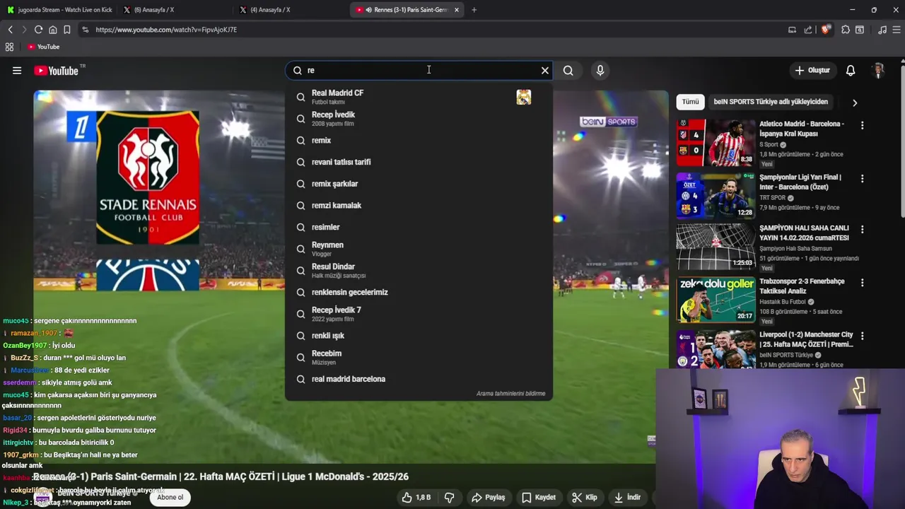Open options for ŞAMPİYON HALI SAHA video
Screen dimensions: 905x509
(x=862, y=230)
